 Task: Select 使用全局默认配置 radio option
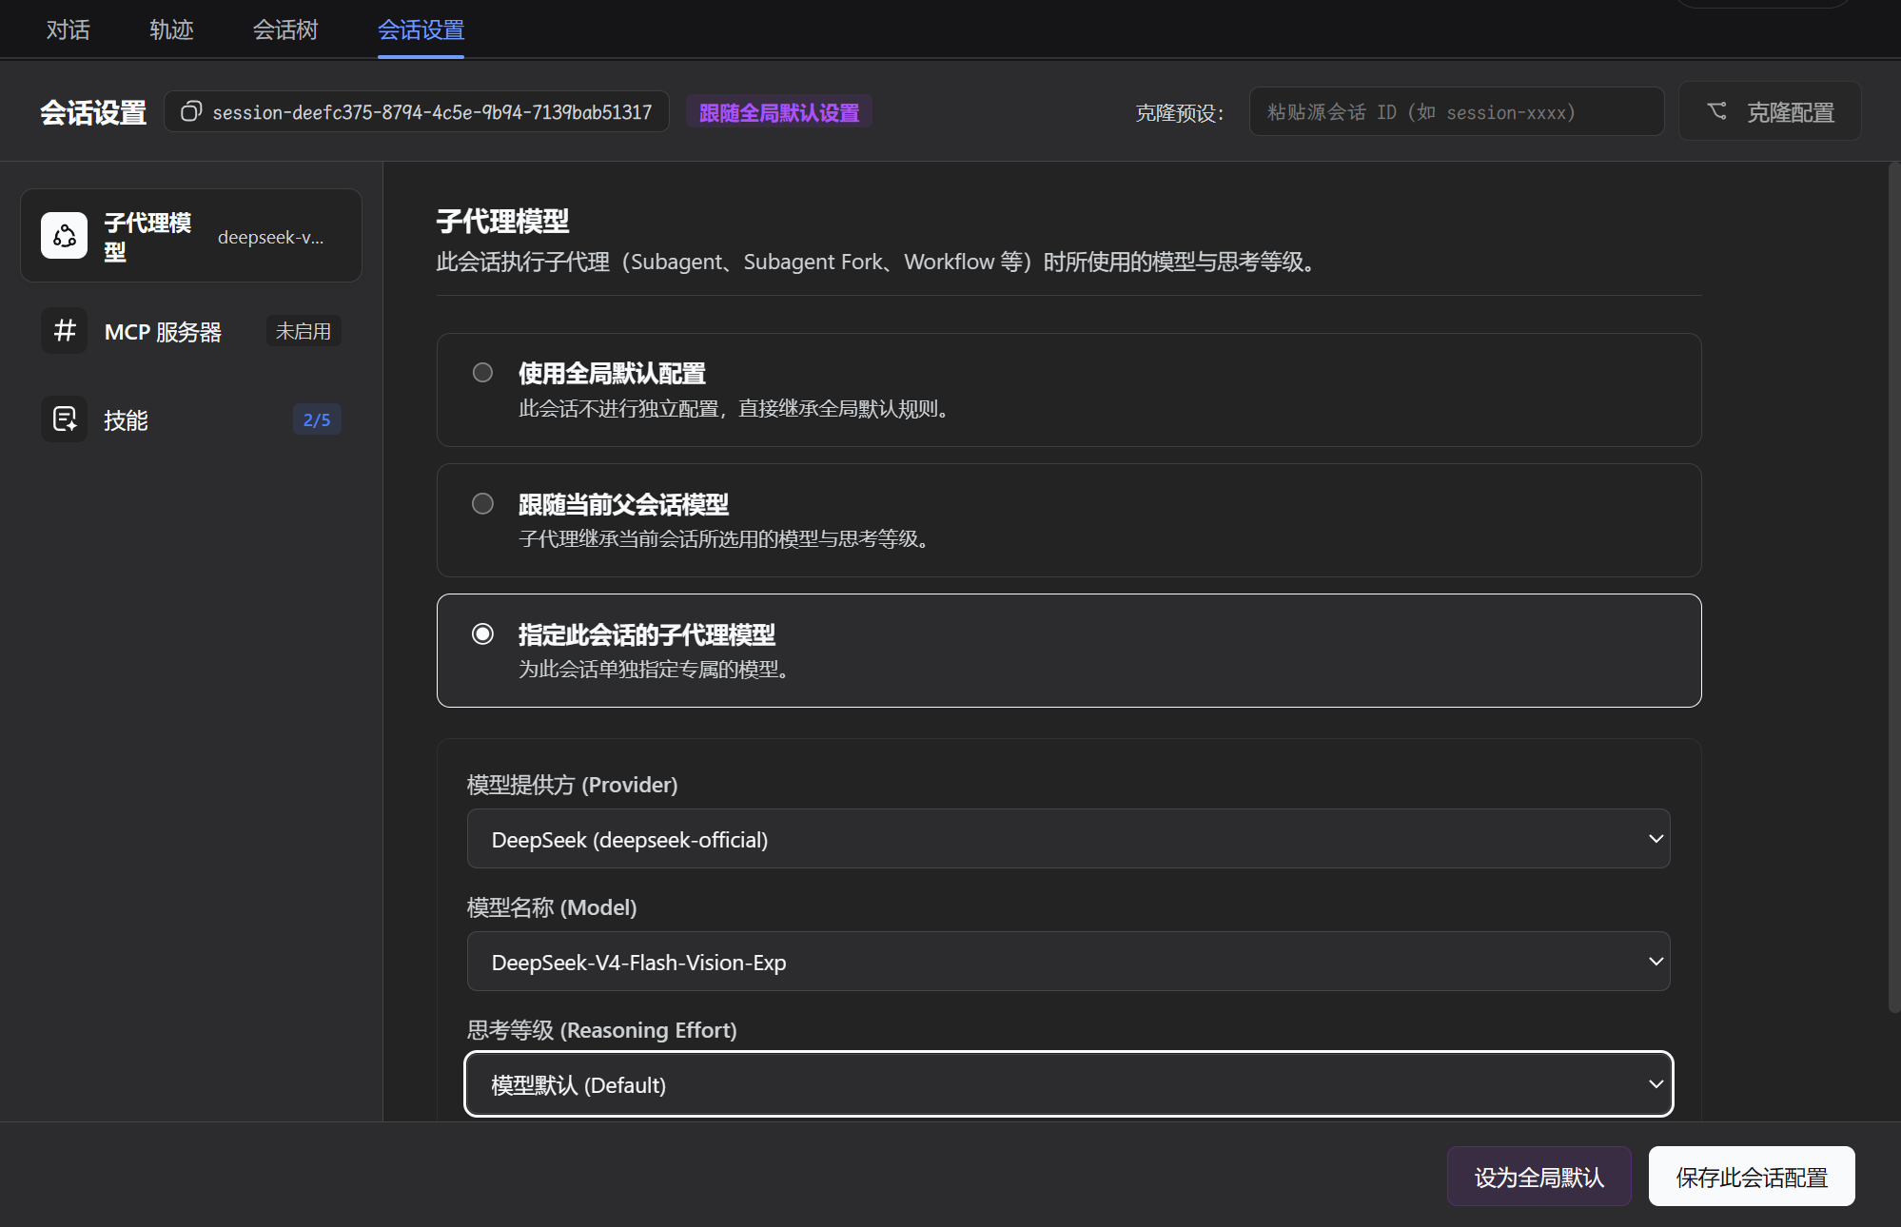pos(482,372)
